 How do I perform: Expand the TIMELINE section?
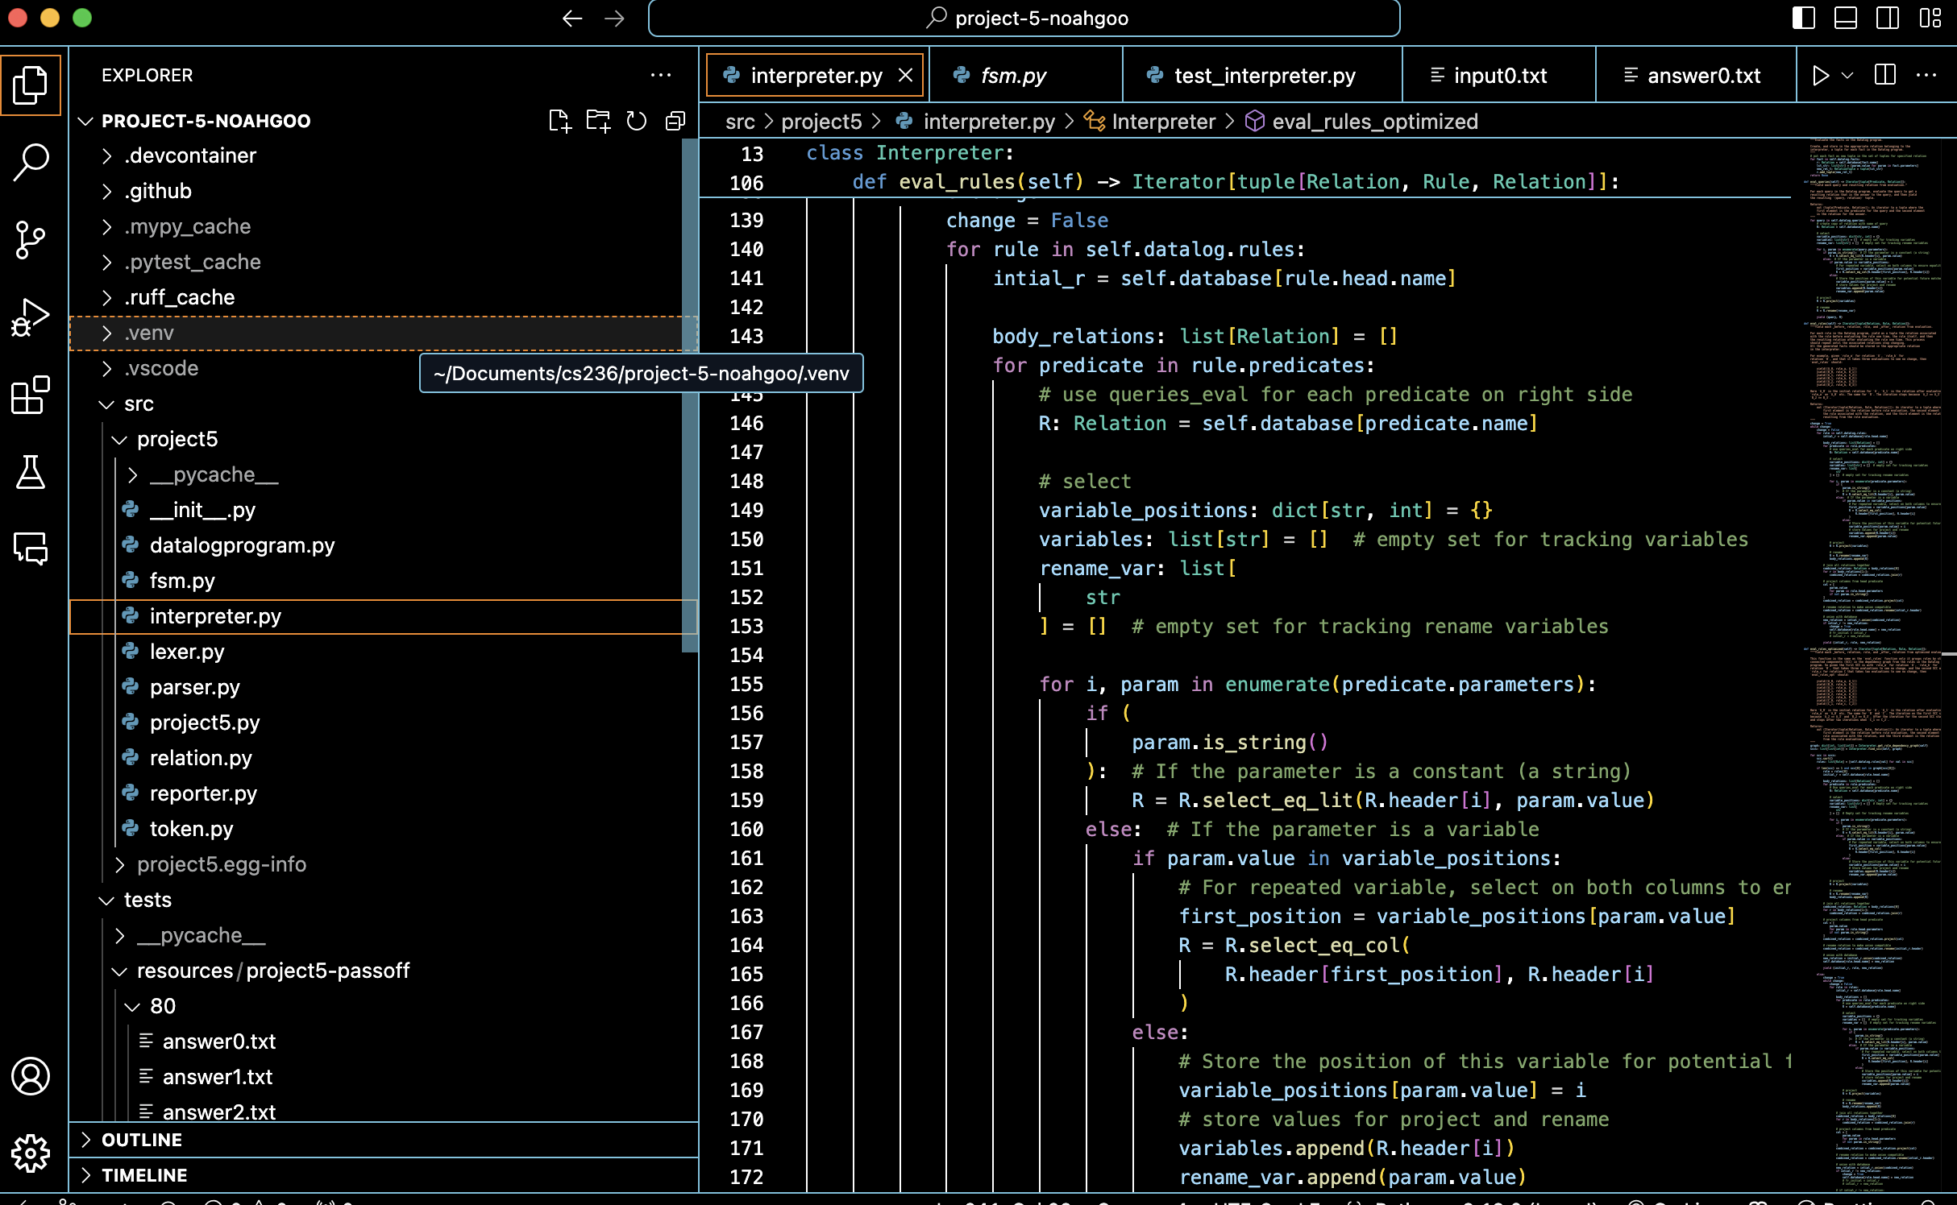click(x=384, y=1175)
